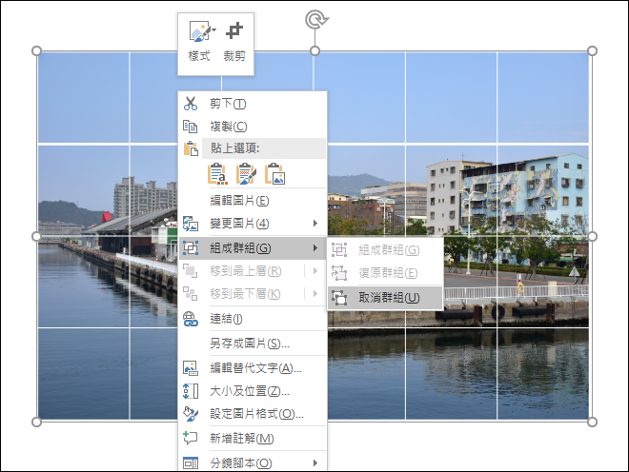Click the blue mural building in picture
629x472 pixels.
pos(523,192)
